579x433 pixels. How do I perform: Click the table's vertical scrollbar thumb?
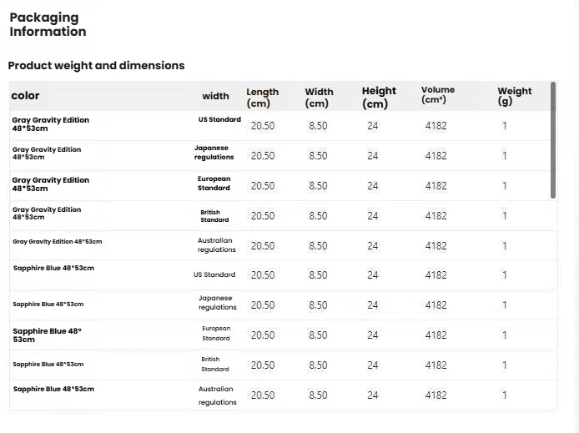tap(553, 140)
